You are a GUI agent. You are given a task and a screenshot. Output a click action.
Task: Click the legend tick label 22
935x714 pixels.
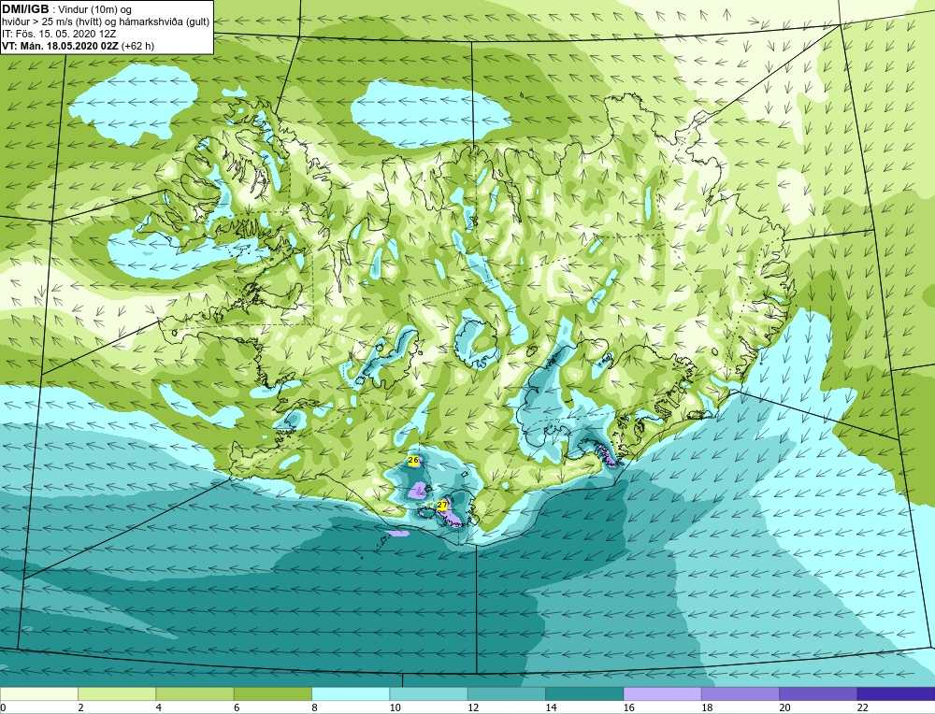(862, 707)
